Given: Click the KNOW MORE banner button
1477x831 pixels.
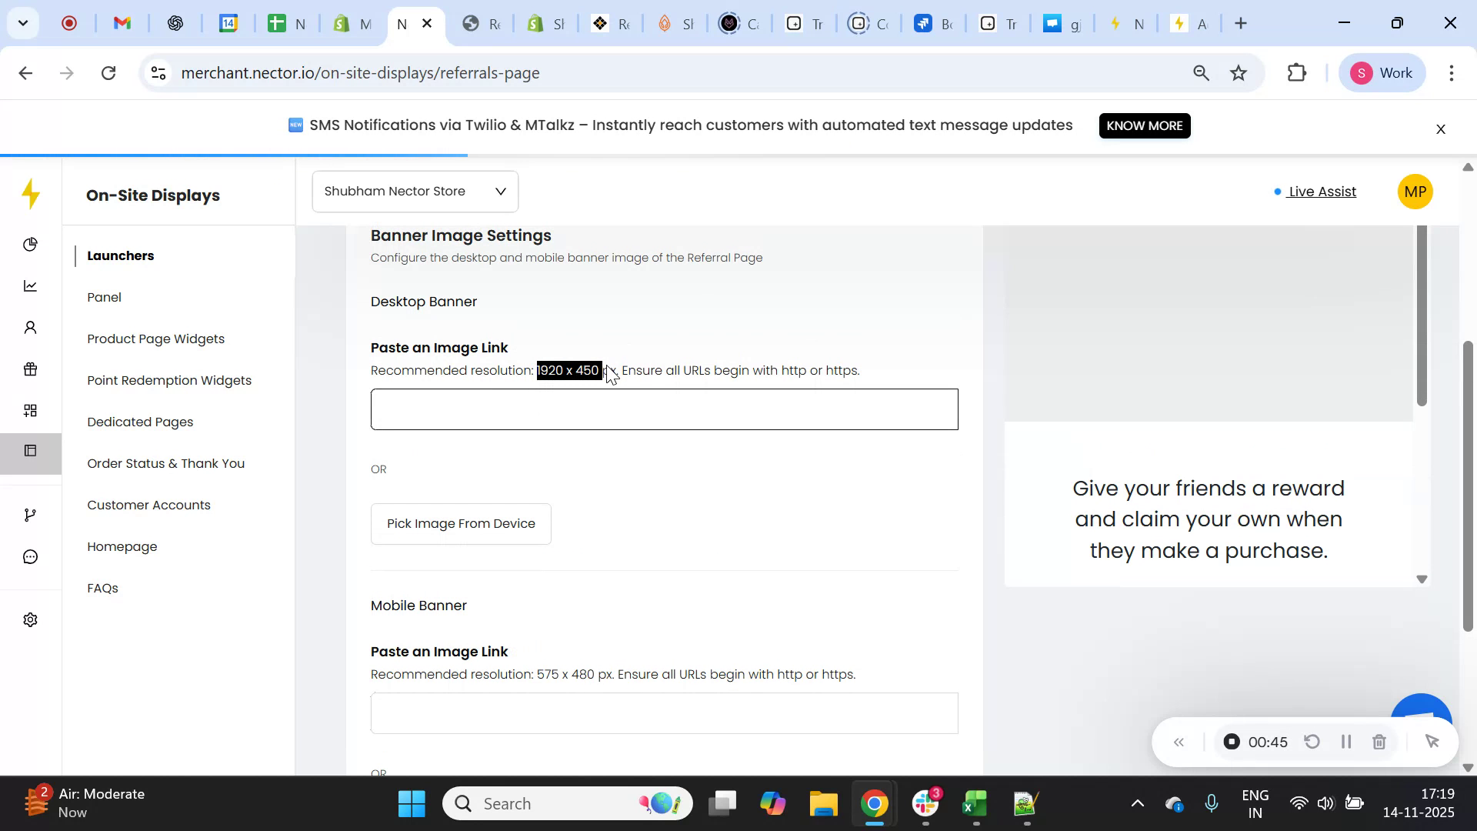Looking at the screenshot, I should tap(1144, 125).
